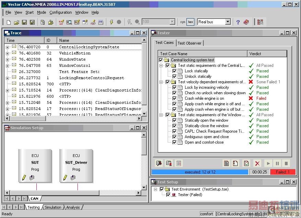Click the Name column header in Trace
This screenshot has height=218, width=301.
point(99,40)
